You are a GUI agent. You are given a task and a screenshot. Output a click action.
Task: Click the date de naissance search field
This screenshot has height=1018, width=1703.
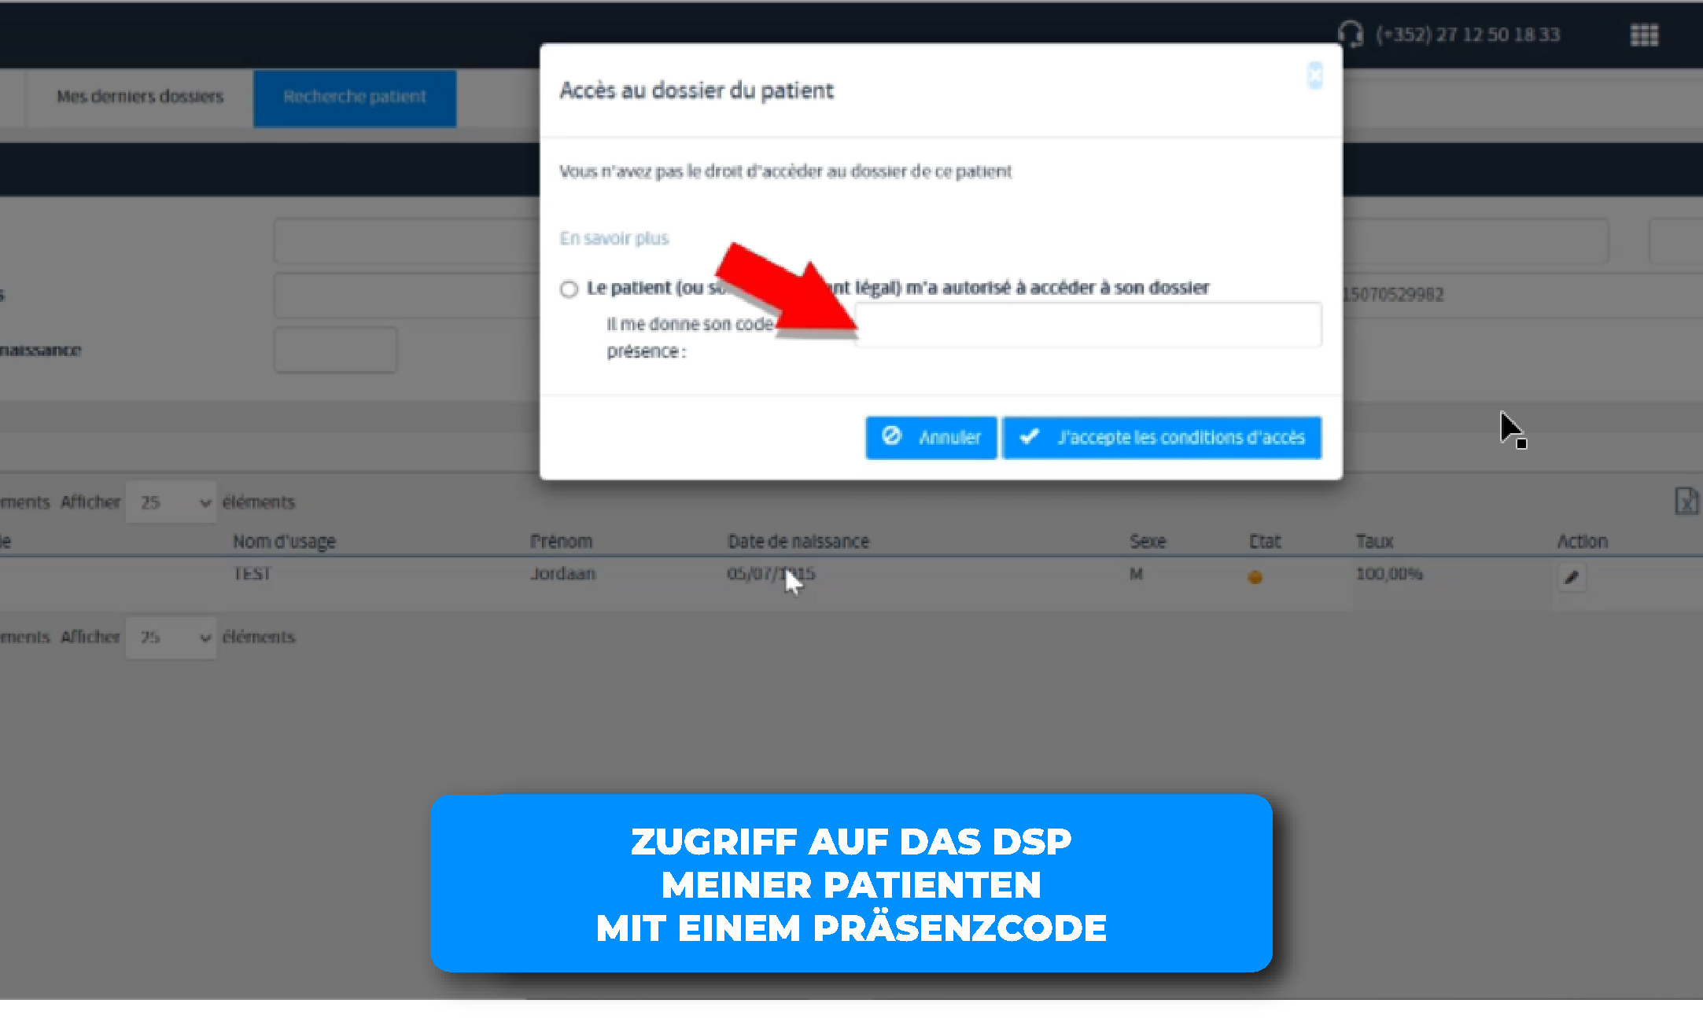(335, 350)
